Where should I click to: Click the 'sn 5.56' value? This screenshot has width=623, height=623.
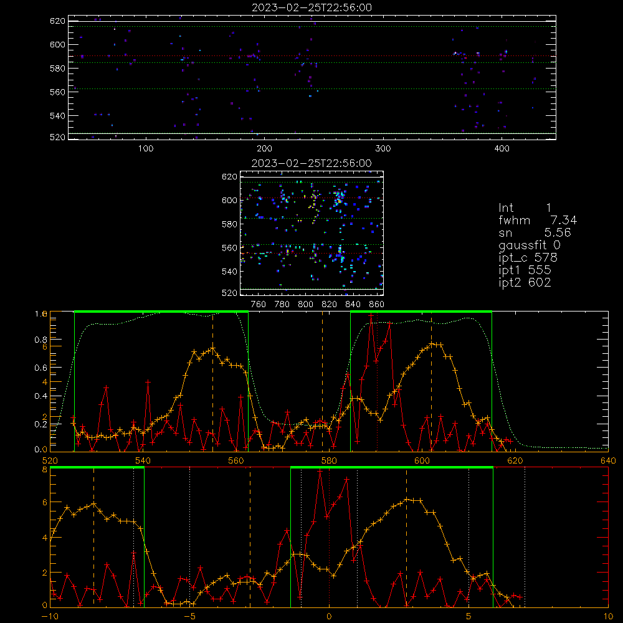(535, 232)
